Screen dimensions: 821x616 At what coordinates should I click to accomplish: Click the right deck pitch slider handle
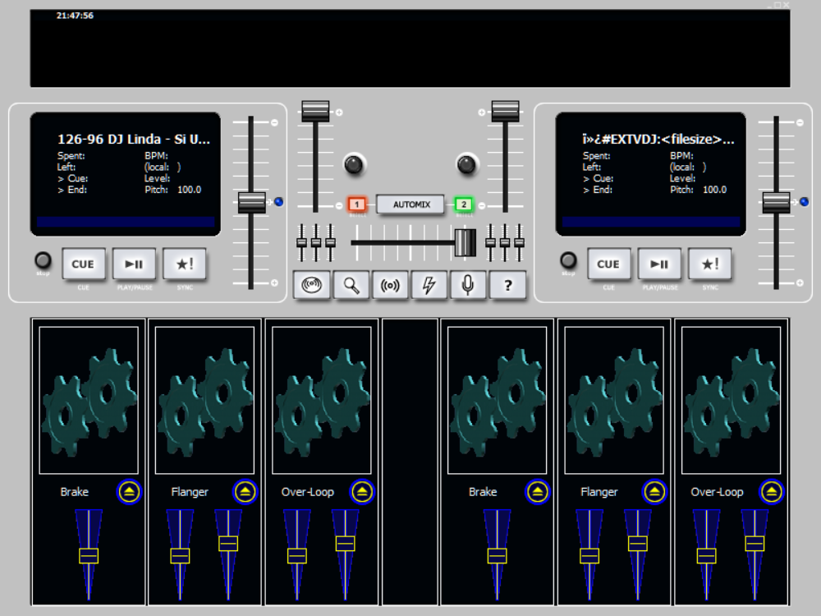point(777,203)
